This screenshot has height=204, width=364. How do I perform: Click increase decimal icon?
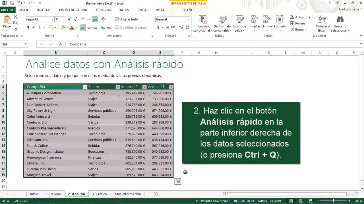pyautogui.click(x=181, y=27)
